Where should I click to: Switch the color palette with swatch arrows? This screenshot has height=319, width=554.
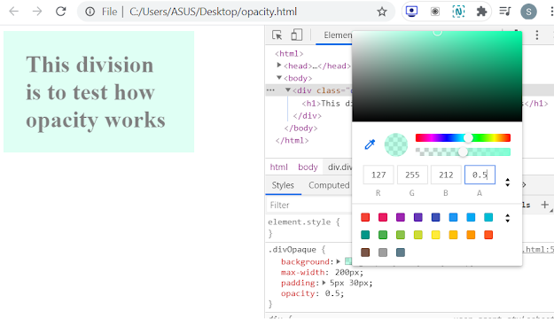507,218
